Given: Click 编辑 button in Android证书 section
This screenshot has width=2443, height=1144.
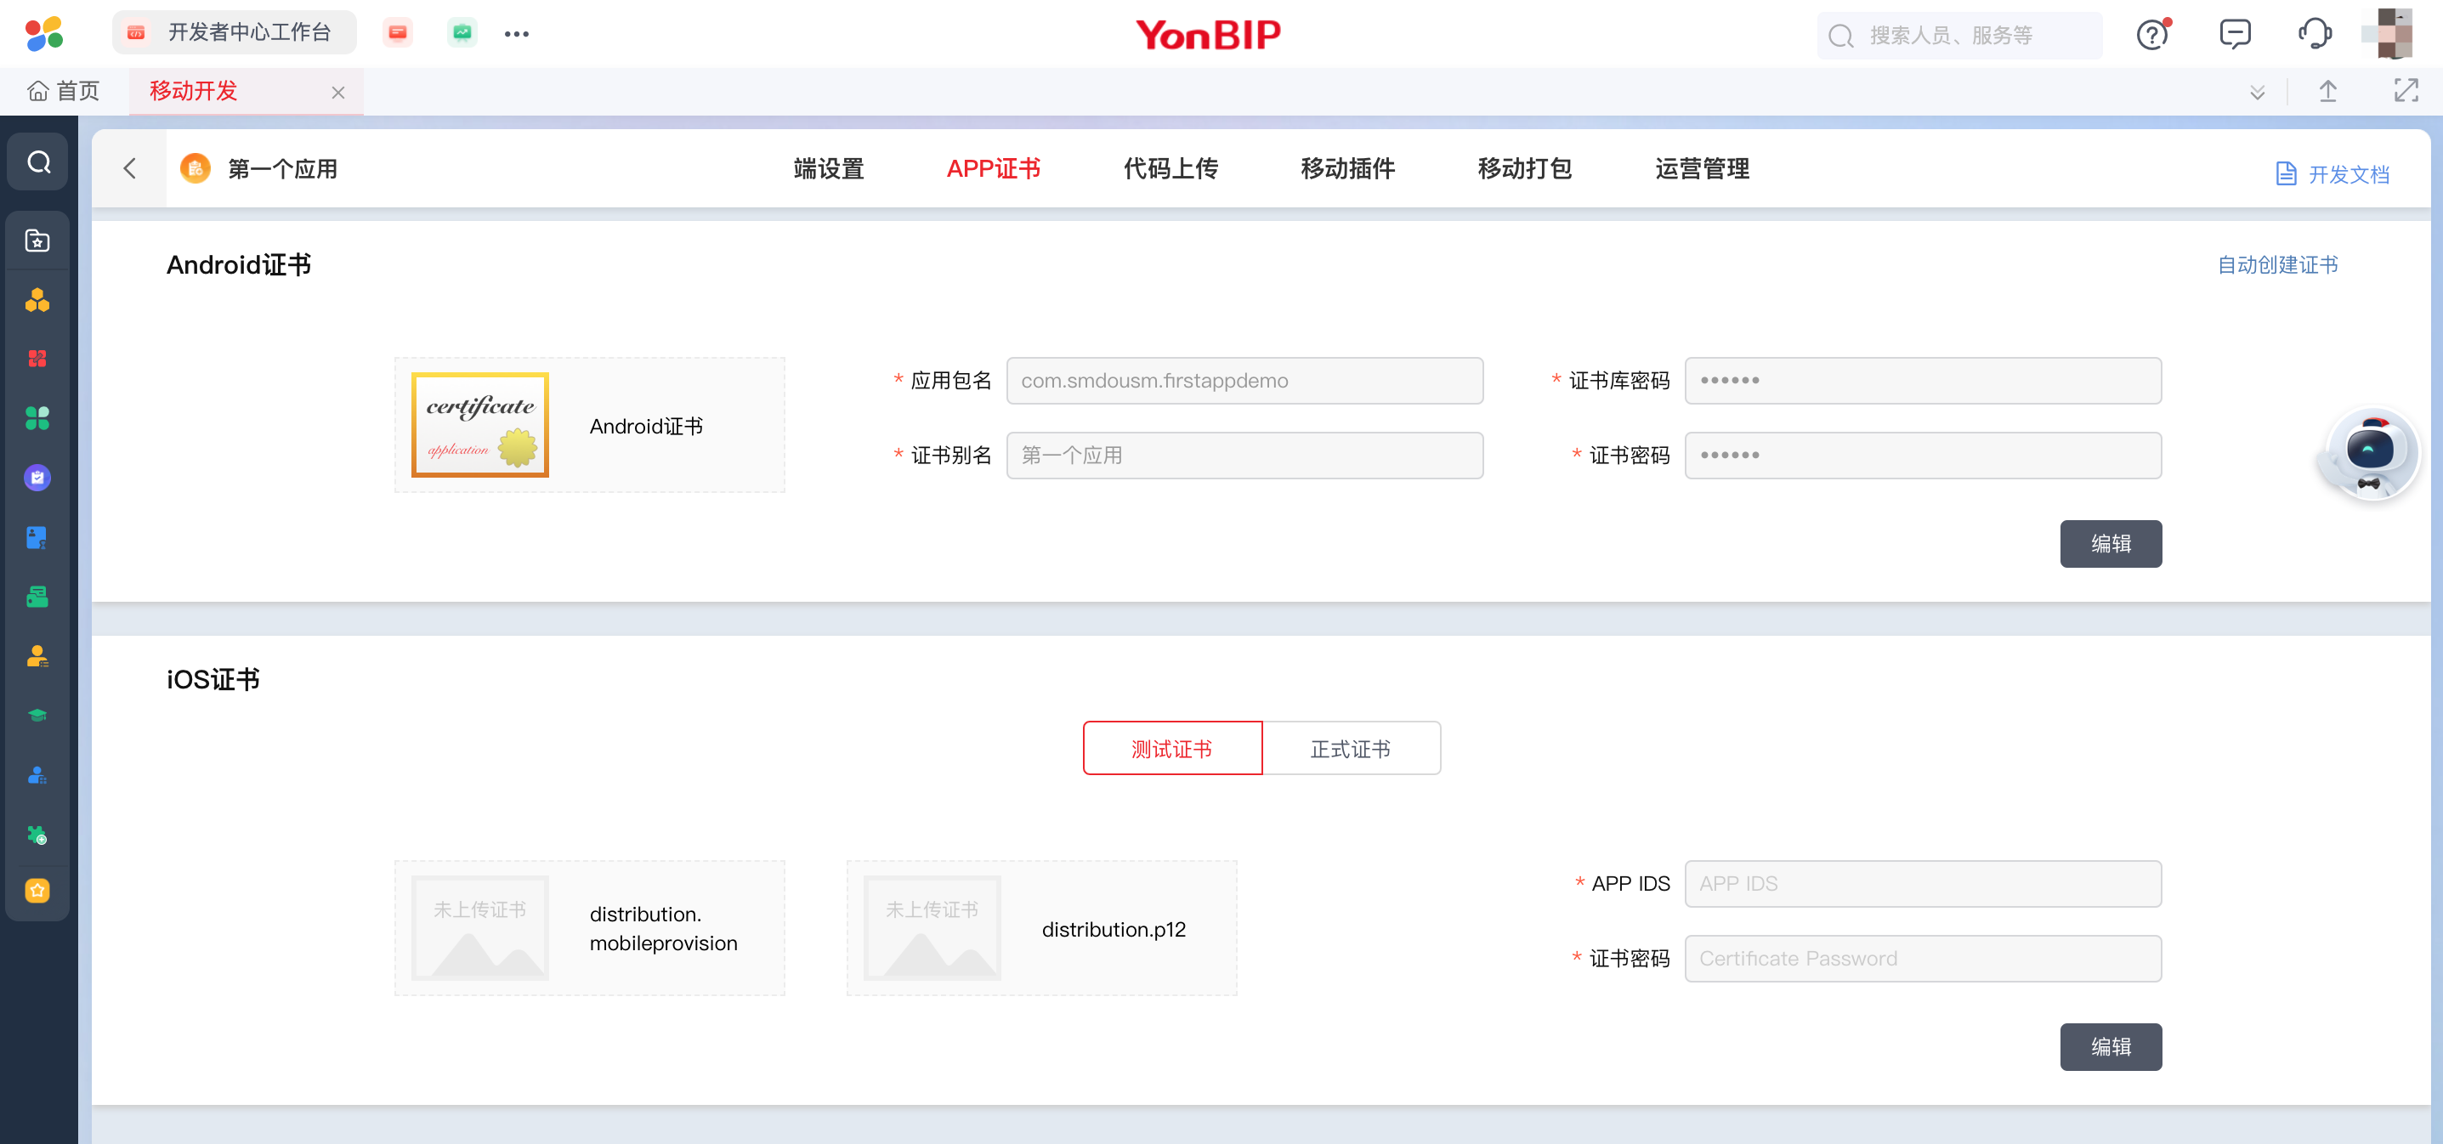Looking at the screenshot, I should (2109, 544).
